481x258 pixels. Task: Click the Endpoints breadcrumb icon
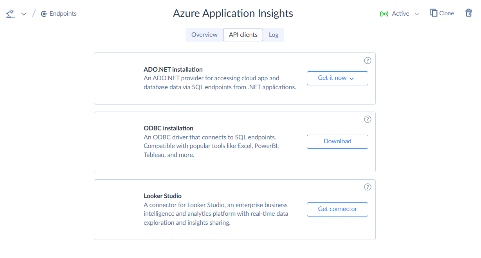coord(44,14)
